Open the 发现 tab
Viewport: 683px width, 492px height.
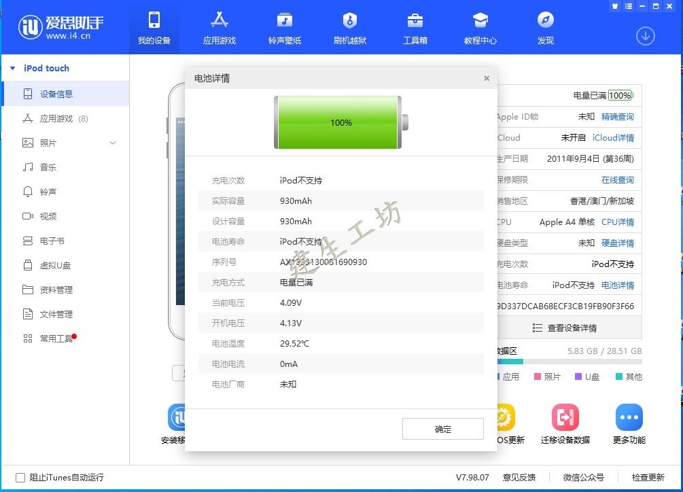click(545, 29)
